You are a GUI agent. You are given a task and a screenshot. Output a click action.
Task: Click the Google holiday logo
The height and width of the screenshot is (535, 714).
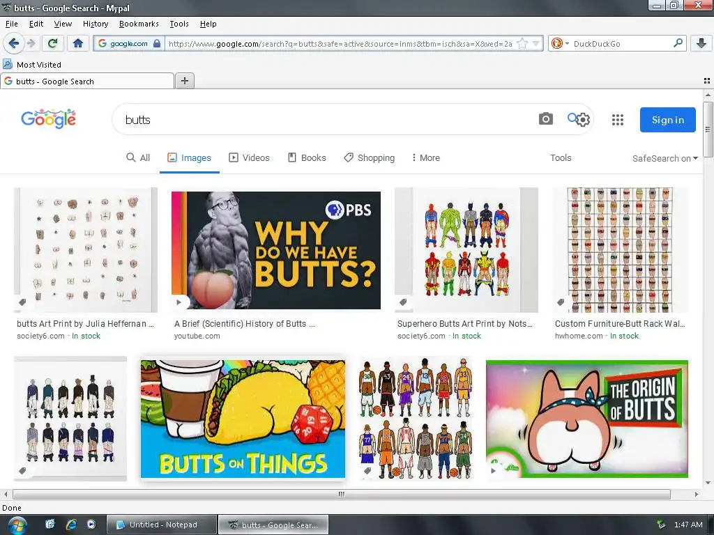pos(49,119)
